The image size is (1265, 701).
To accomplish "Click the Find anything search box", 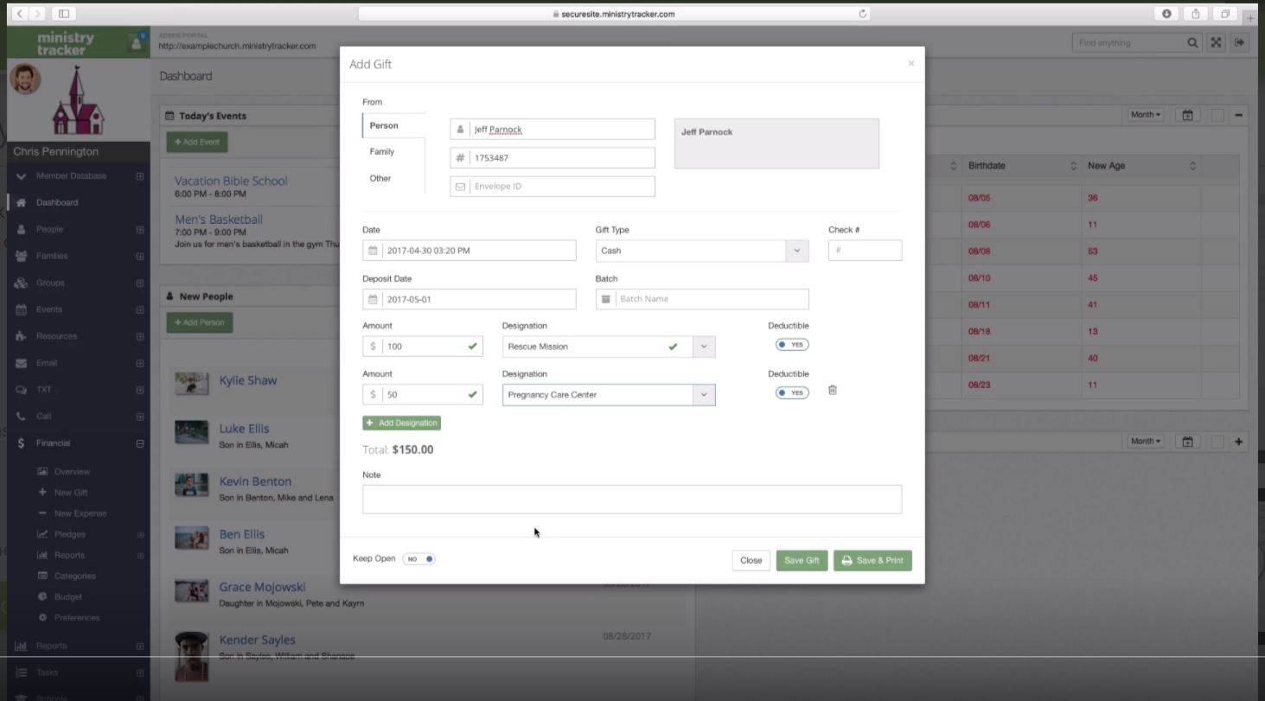I will tap(1128, 42).
